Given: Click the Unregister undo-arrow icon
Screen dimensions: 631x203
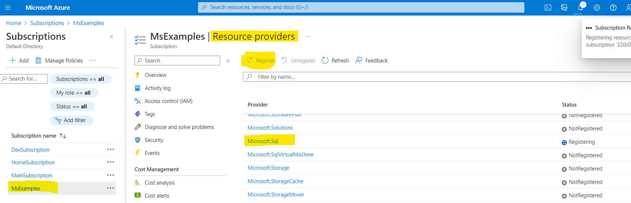Looking at the screenshot, I should click(285, 60).
